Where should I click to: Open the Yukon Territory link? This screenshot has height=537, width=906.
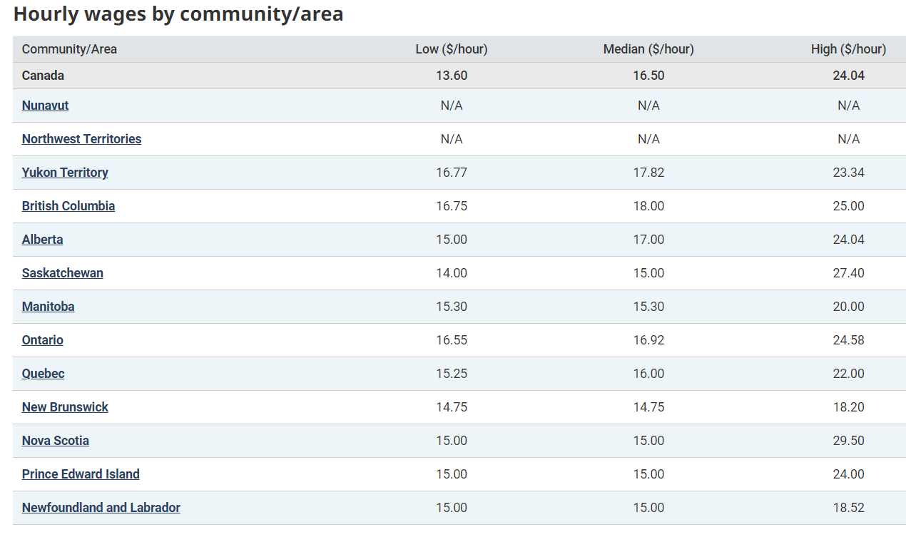pyautogui.click(x=65, y=172)
